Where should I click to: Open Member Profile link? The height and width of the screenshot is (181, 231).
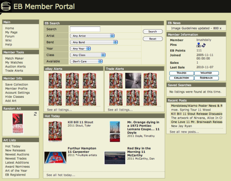[16, 88]
